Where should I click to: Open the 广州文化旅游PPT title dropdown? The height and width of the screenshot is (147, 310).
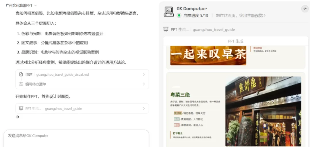35,5
